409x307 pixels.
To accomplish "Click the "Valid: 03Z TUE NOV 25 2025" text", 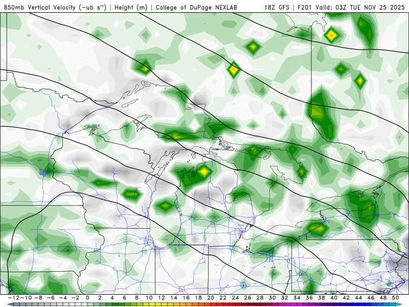I will click(360, 7).
